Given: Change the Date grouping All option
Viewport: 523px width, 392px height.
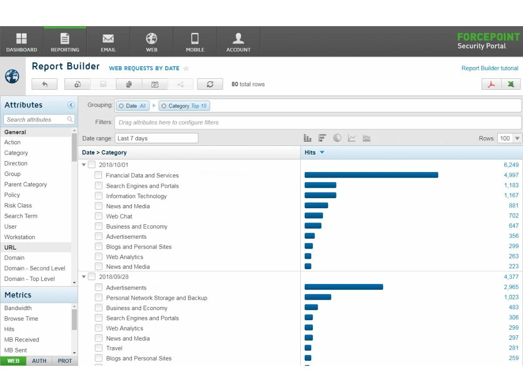Looking at the screenshot, I should (143, 106).
